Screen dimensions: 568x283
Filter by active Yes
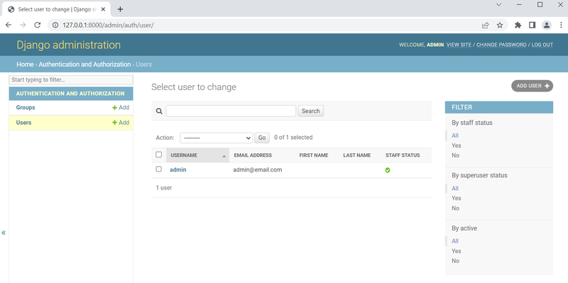(457, 251)
